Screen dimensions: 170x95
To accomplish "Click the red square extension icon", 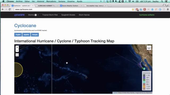I will pyautogui.click(x=144, y=9).
